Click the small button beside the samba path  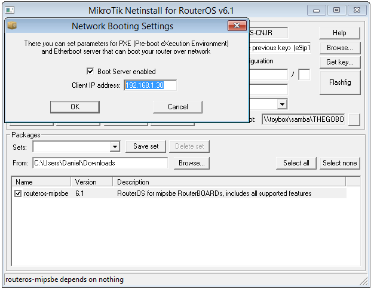click(354, 119)
